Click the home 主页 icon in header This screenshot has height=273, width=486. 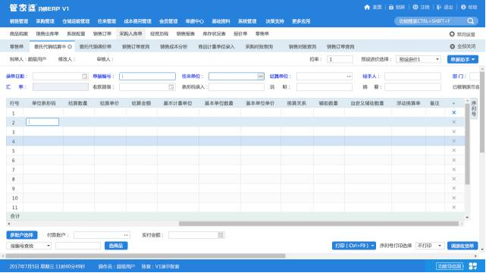[367, 7]
